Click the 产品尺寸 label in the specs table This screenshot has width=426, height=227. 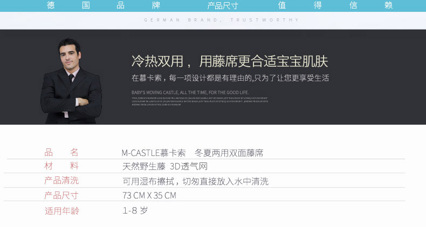coord(61,195)
